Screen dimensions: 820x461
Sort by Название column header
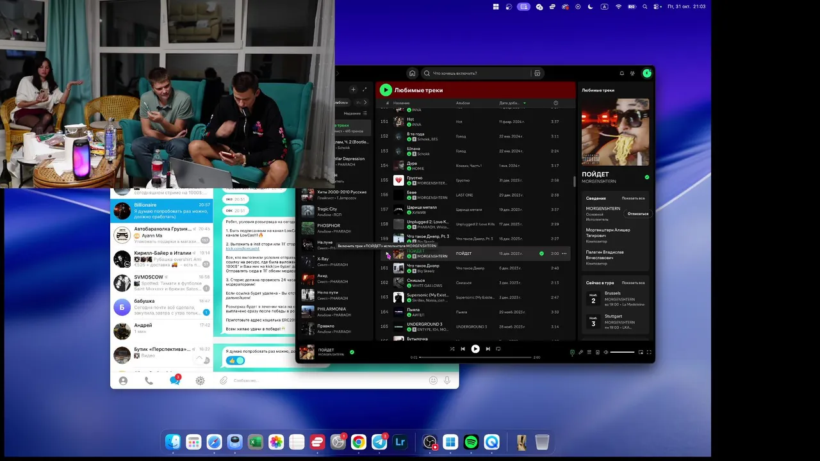click(402, 103)
